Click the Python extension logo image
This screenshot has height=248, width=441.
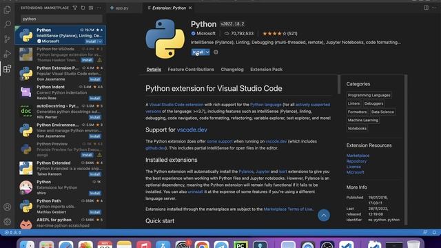tap(165, 39)
